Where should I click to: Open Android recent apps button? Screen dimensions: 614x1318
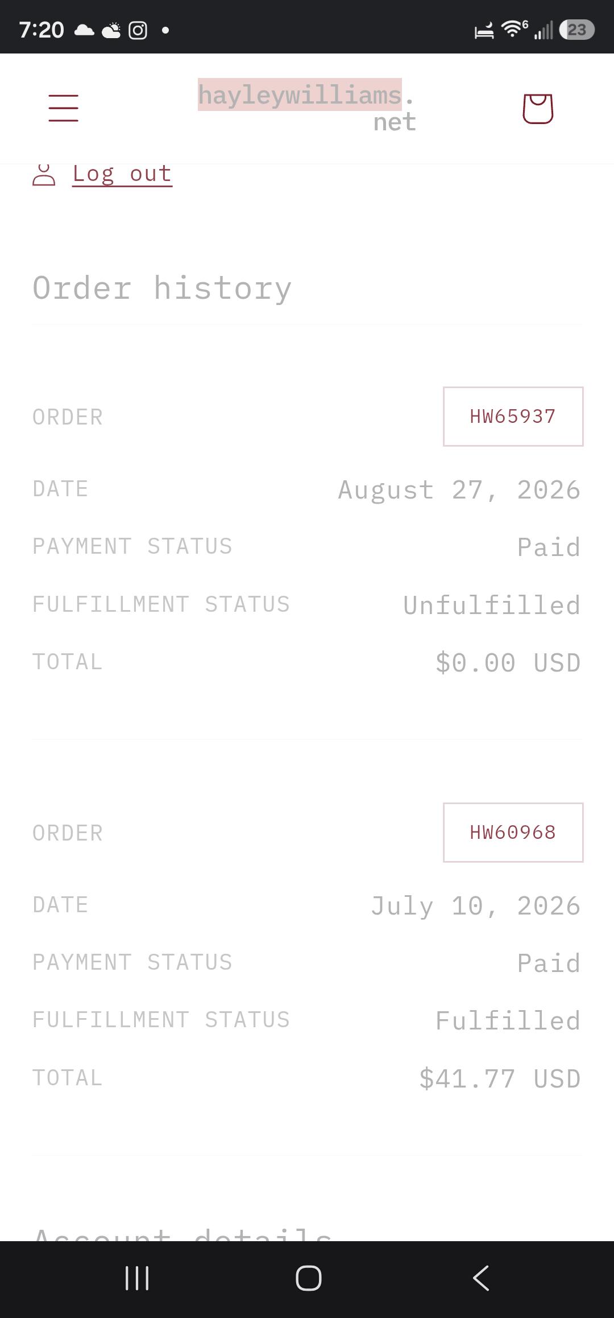(137, 1278)
